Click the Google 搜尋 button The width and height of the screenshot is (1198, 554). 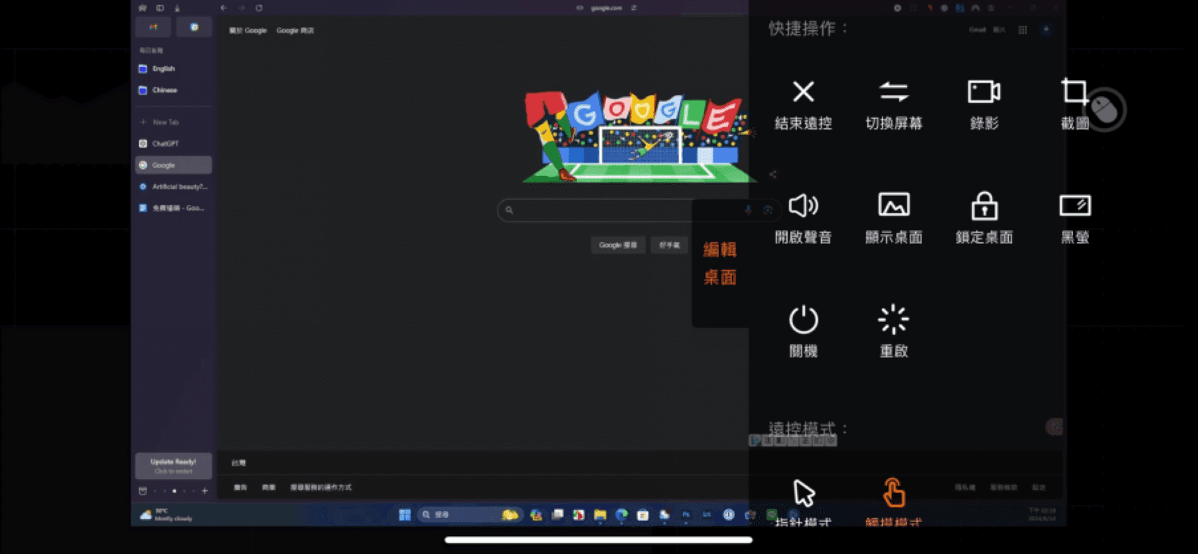618,245
